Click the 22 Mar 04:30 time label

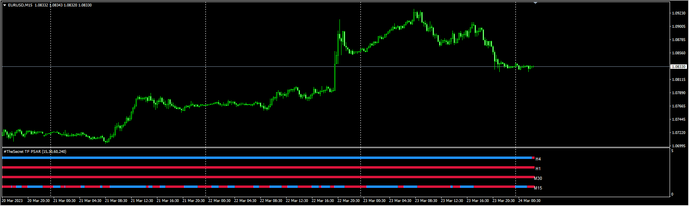[x=245, y=201]
